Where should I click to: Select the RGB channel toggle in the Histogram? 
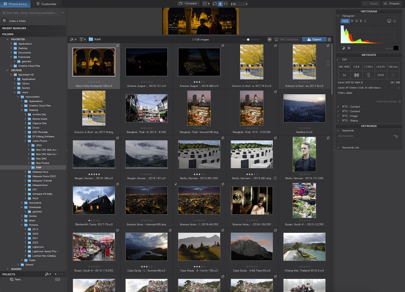pyautogui.click(x=345, y=21)
